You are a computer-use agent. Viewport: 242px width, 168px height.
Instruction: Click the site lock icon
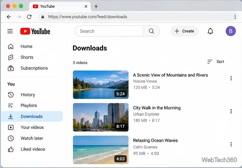43,17
